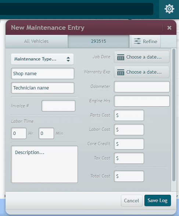Screen dimensions: 179x216
Task: Click the Cancel button
Action: [132, 201]
